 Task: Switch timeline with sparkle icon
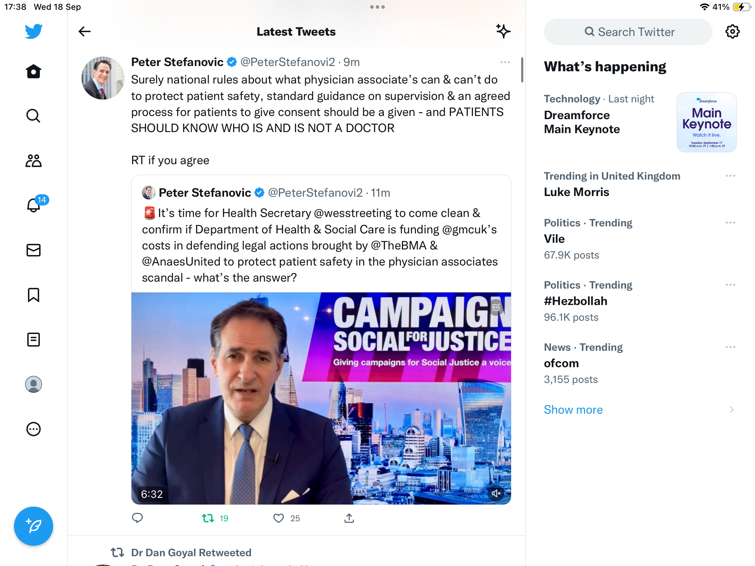[503, 31]
